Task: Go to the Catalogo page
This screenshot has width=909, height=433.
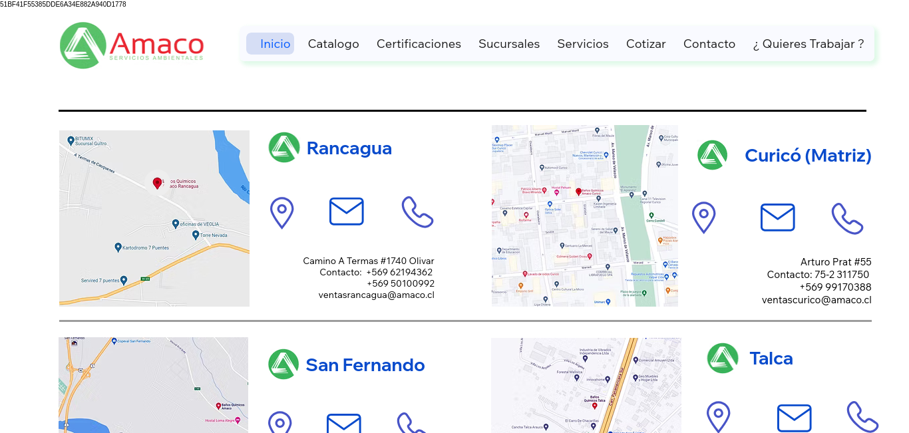Action: (333, 44)
